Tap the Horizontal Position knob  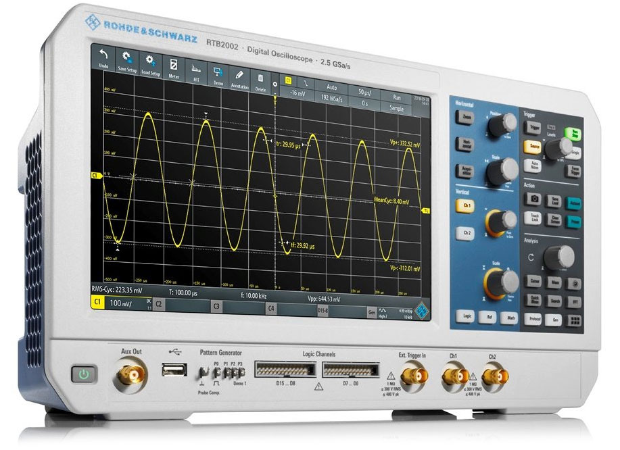pos(502,124)
